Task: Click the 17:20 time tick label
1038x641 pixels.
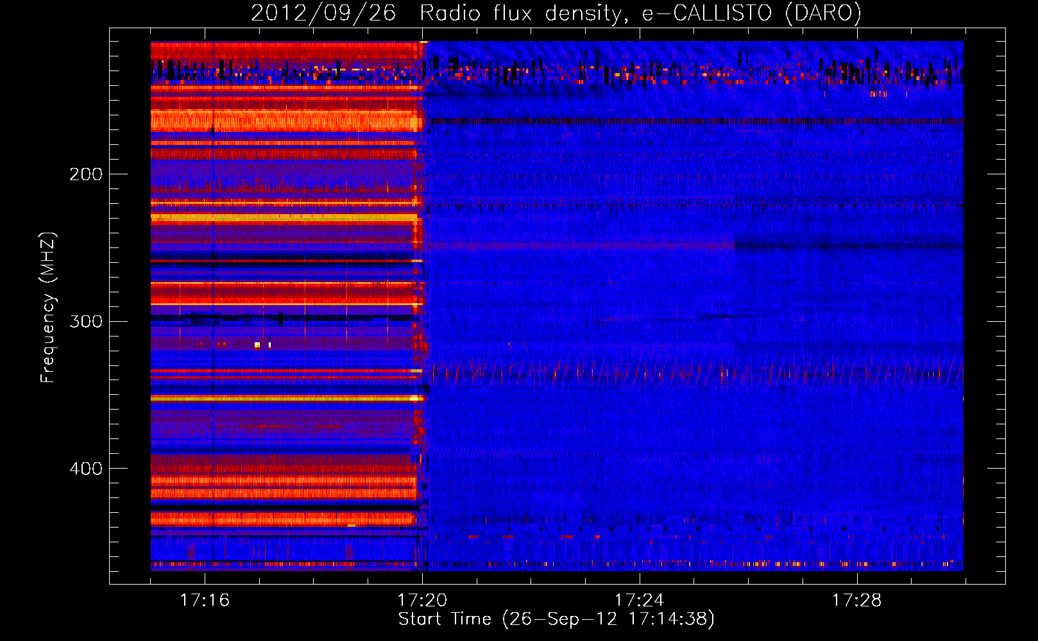Action: pyautogui.click(x=422, y=600)
